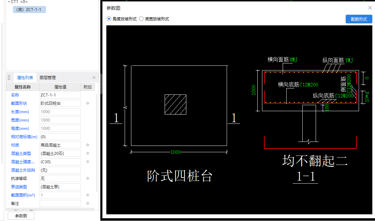Screen dimensions: 375x221
Task: Close the 参数图 dialog
Action: [x=370, y=8]
